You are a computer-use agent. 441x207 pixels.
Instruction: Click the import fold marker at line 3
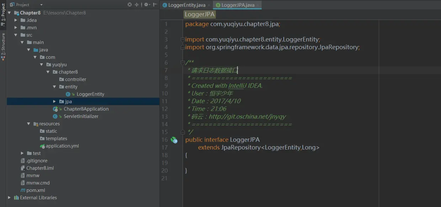[182, 39]
